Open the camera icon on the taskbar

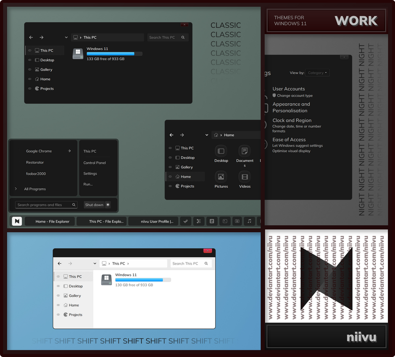point(237,221)
